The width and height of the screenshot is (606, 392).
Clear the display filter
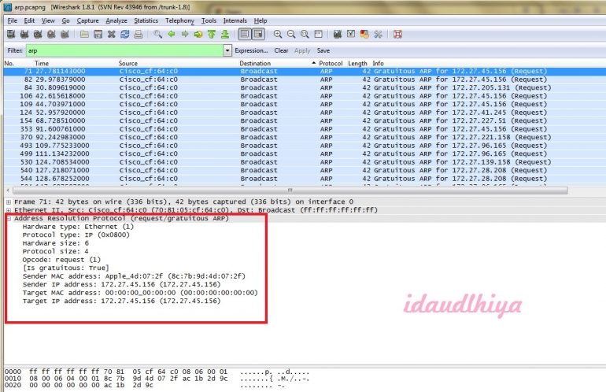[281, 50]
